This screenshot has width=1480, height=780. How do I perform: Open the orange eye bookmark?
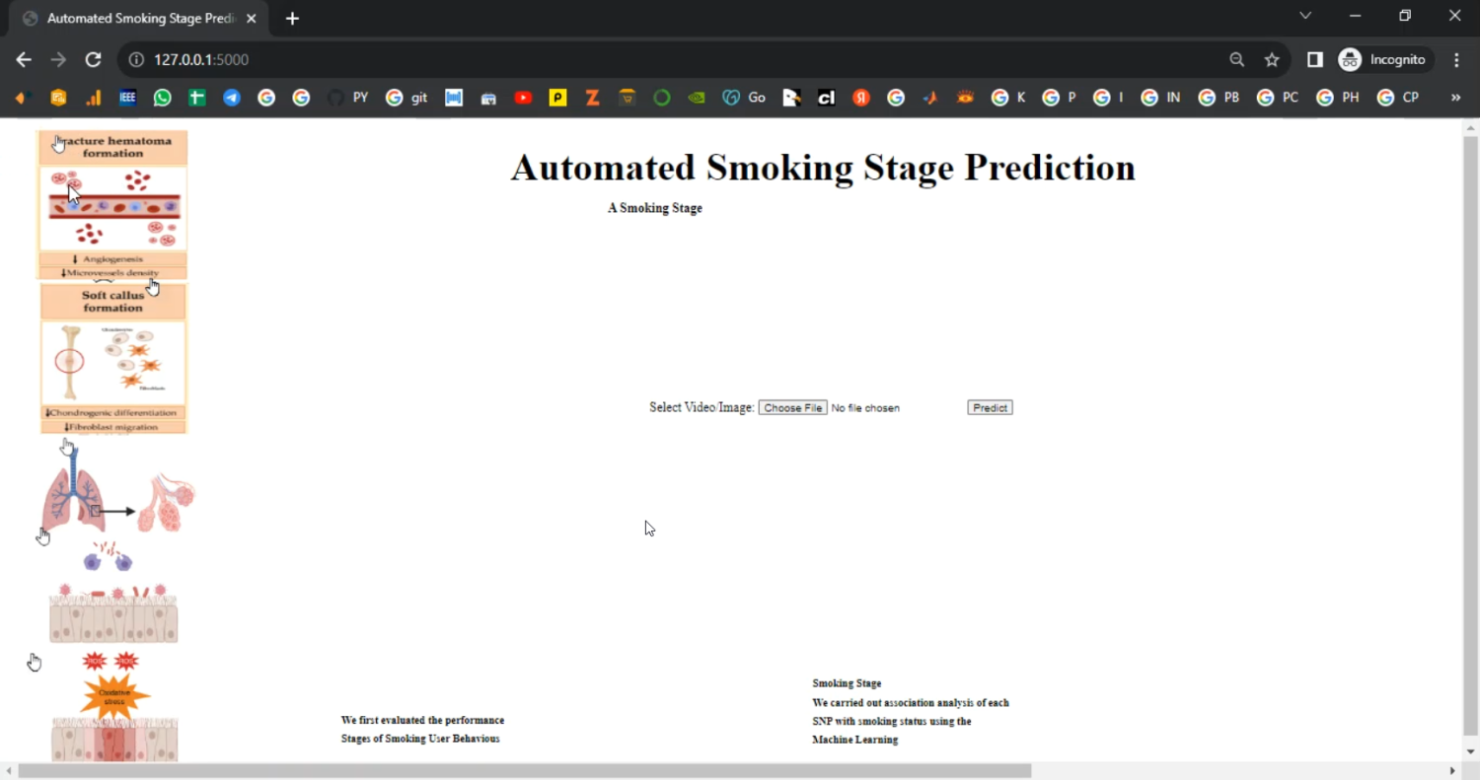[x=965, y=98]
